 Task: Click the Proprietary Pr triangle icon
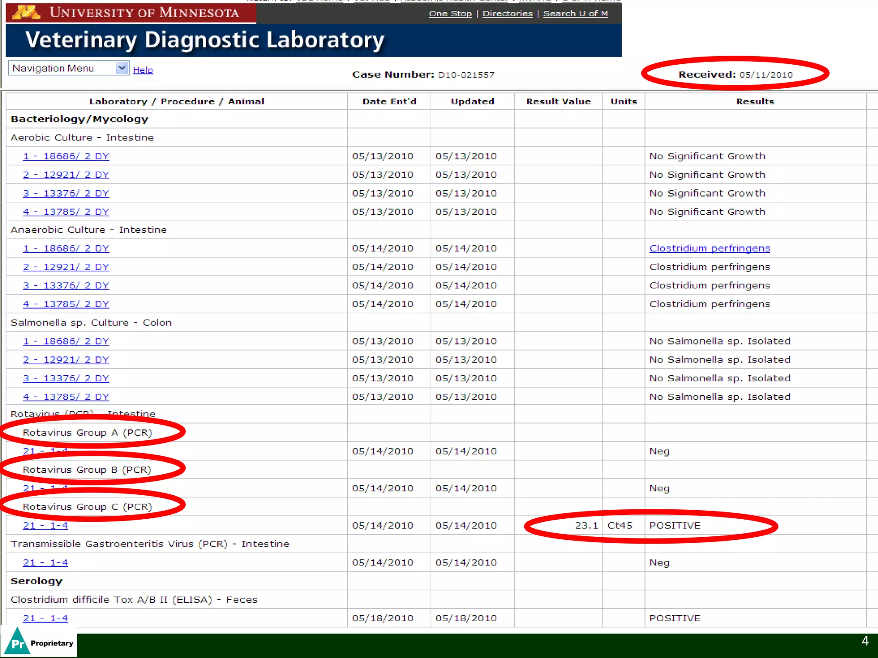[18, 642]
